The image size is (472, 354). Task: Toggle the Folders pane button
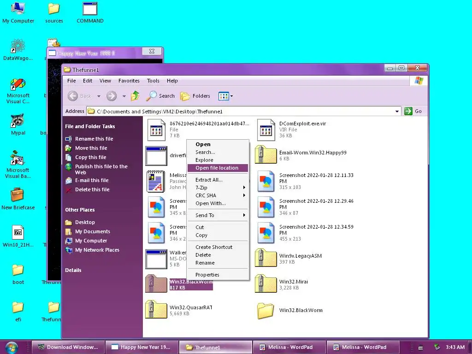pyautogui.click(x=195, y=96)
